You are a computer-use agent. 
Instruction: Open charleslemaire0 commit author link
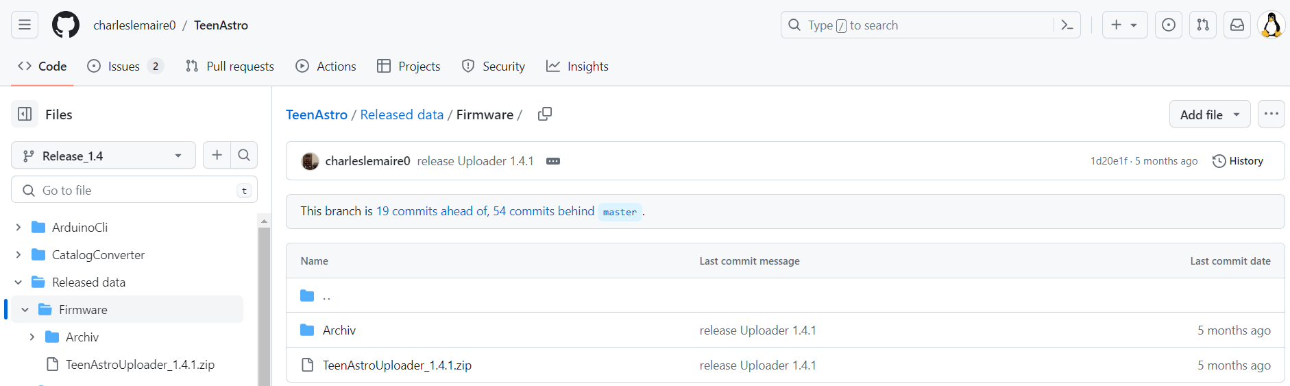pyautogui.click(x=367, y=161)
